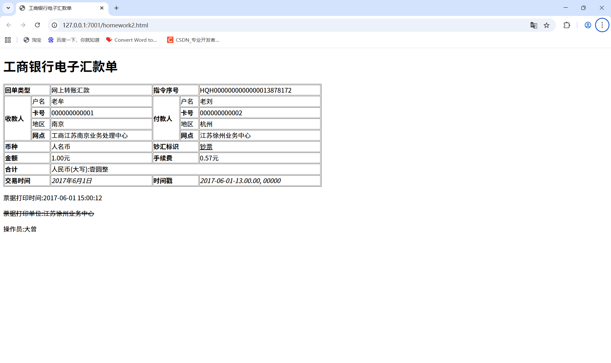Click the translate page icon
The height and width of the screenshot is (363, 611).
534,25
